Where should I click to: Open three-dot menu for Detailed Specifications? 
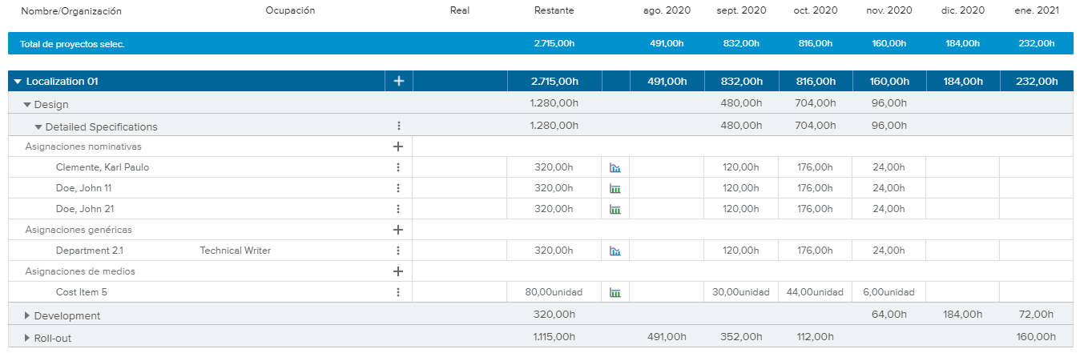[398, 126]
